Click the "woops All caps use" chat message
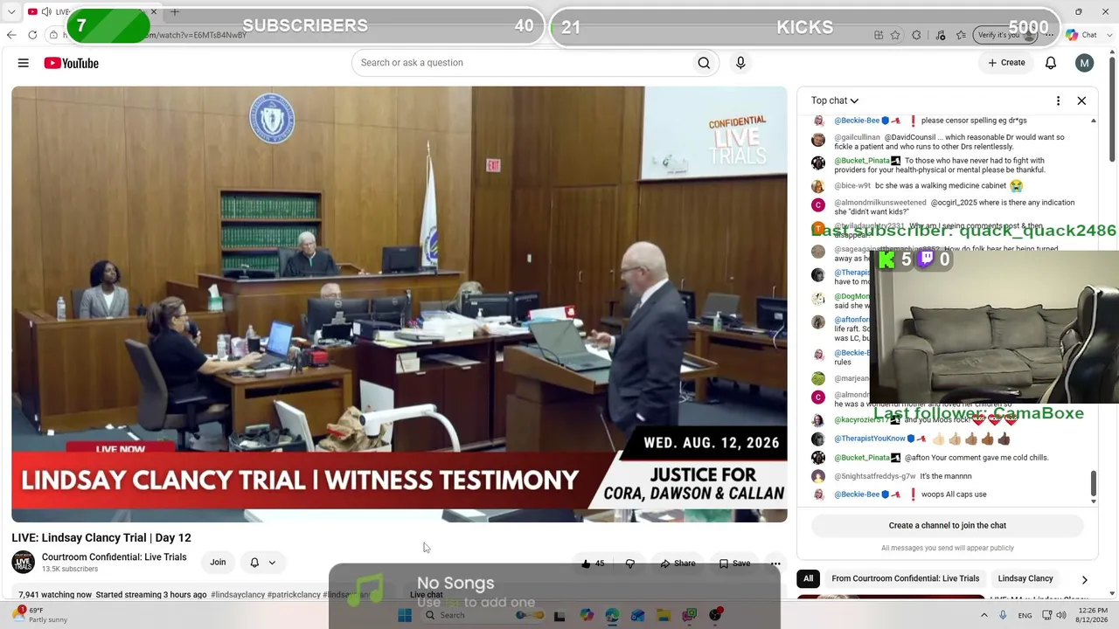 [954, 494]
